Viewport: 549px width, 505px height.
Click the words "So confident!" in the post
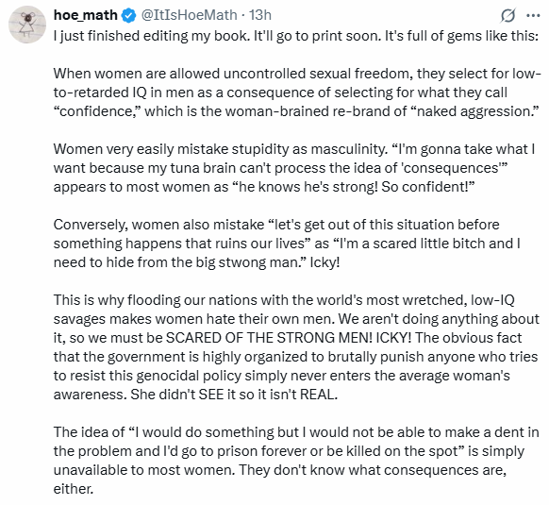428,187
